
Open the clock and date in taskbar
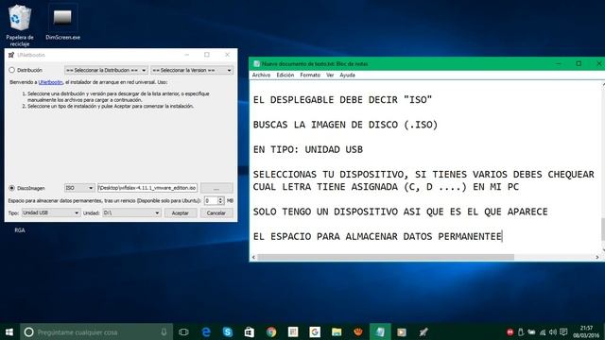coord(586,331)
